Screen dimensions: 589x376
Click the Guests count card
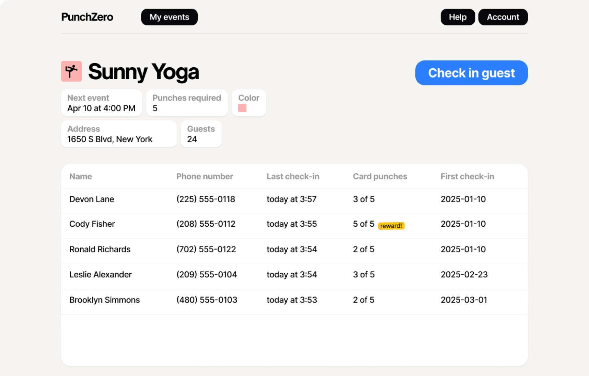click(201, 134)
